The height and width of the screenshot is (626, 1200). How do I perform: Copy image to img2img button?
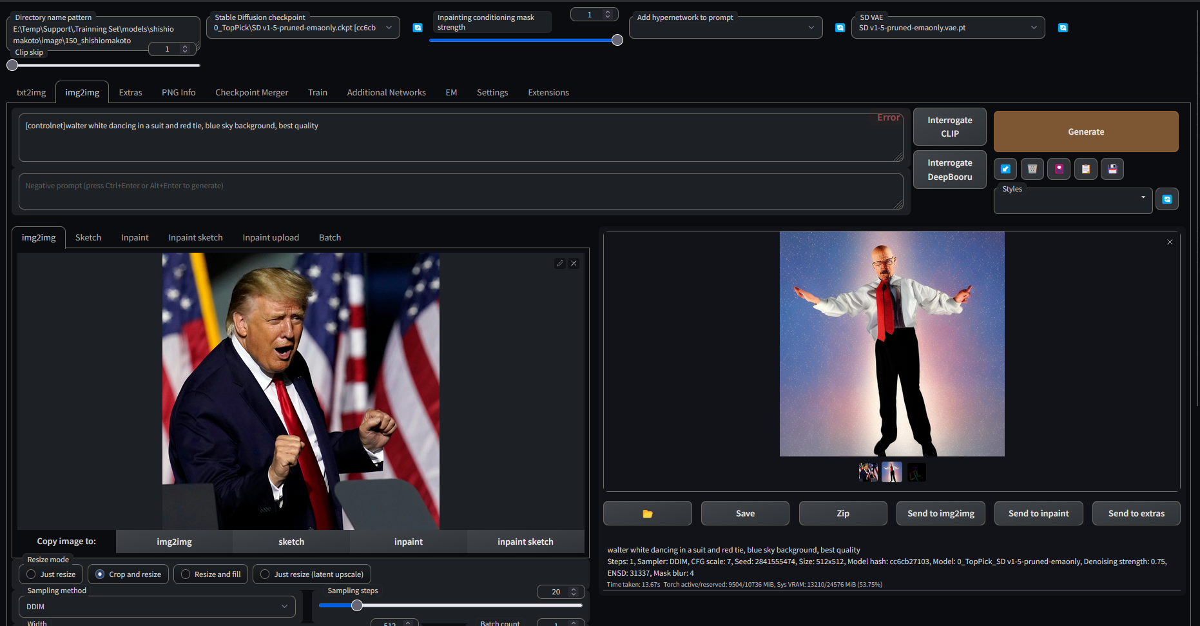coord(174,542)
